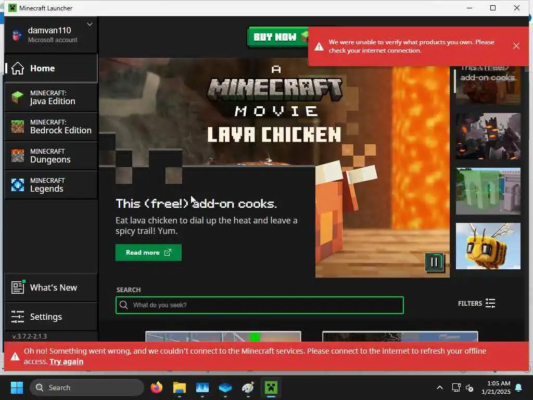Select the bee carousel thumbnail
Screen dimensions: 533x400
[488, 246]
